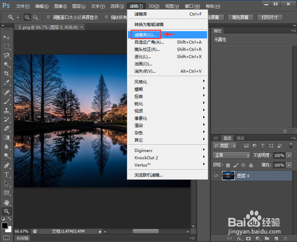
Task: Reset default foreground/background colors
Action: 3,218
